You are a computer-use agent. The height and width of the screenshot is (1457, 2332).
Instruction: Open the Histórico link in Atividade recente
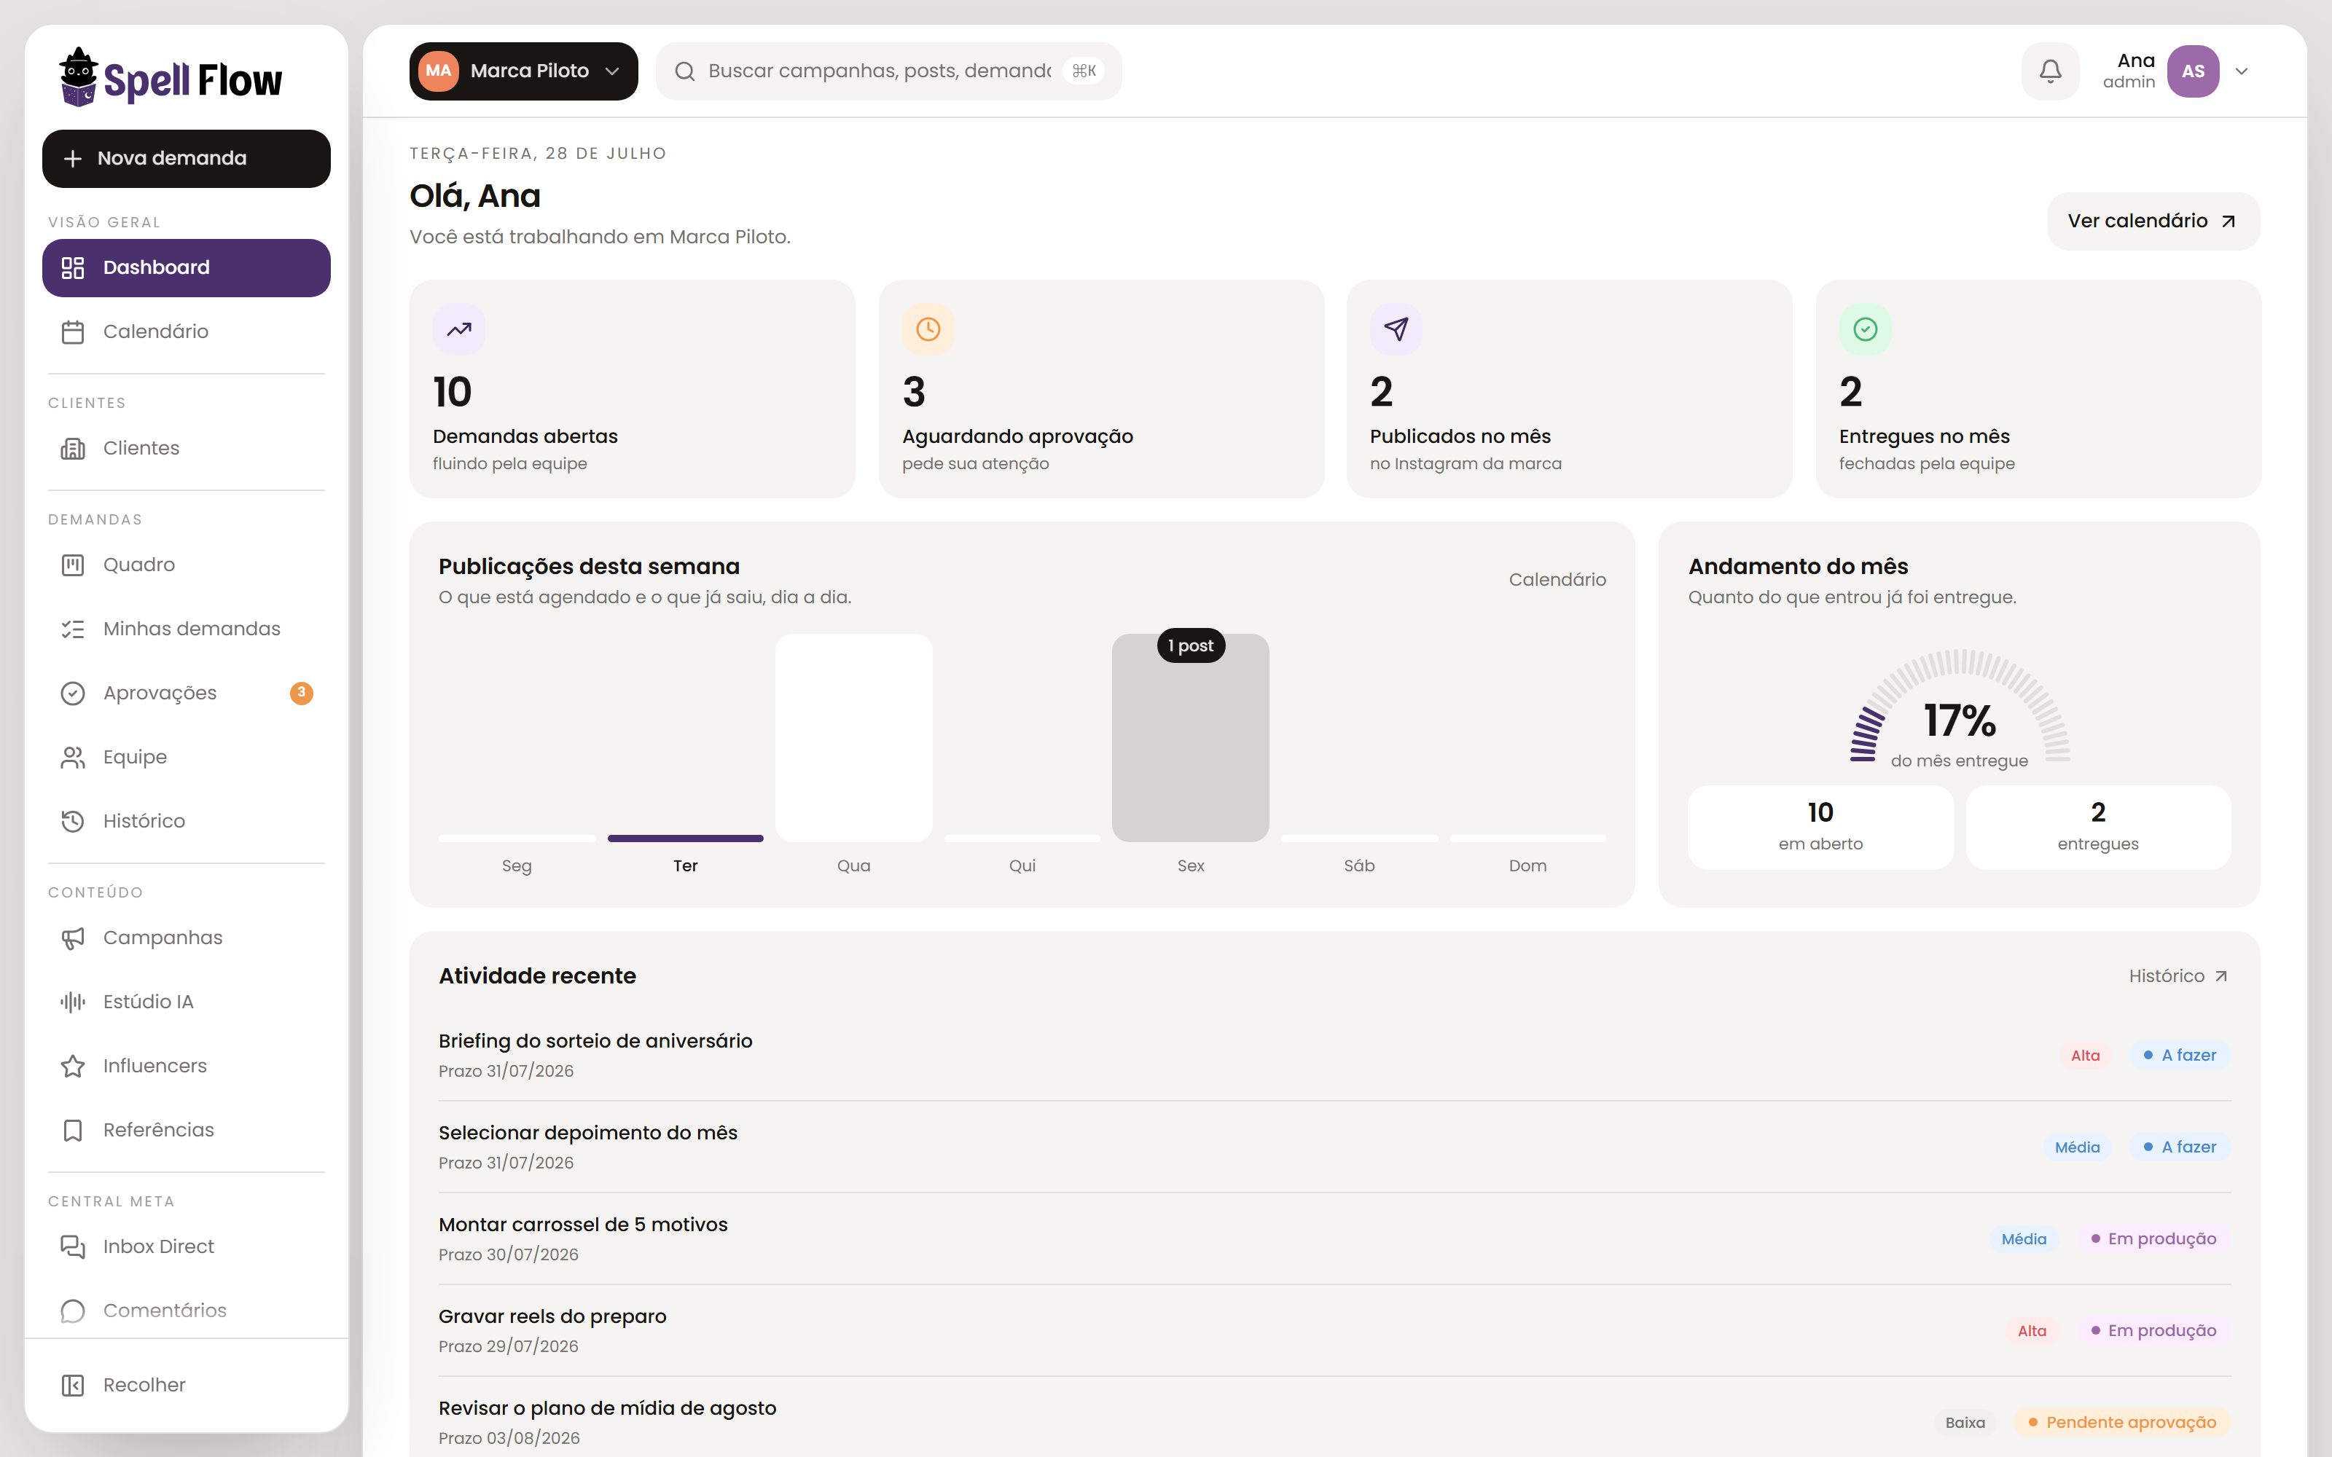click(2178, 976)
